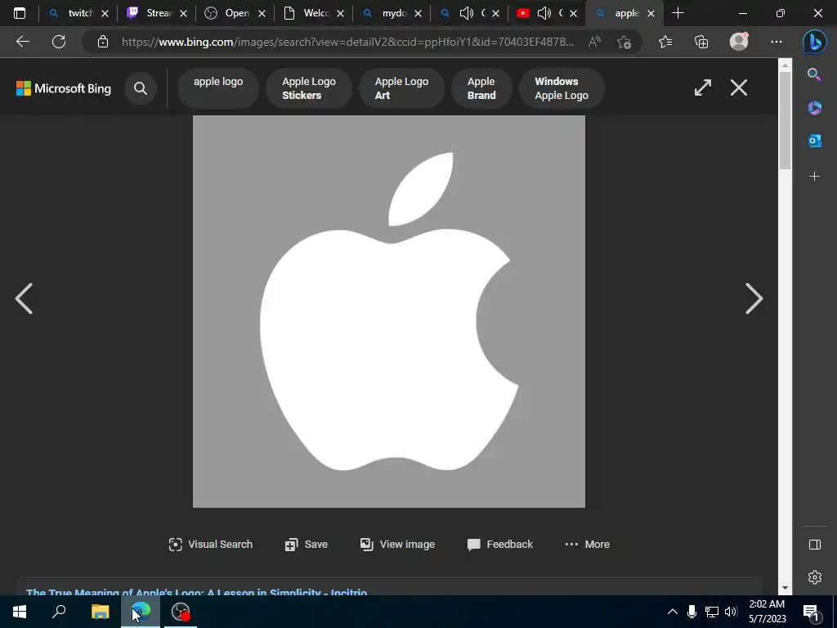Mute the Bing search tab playing audio
Image resolution: width=837 pixels, height=628 pixels.
point(466,13)
